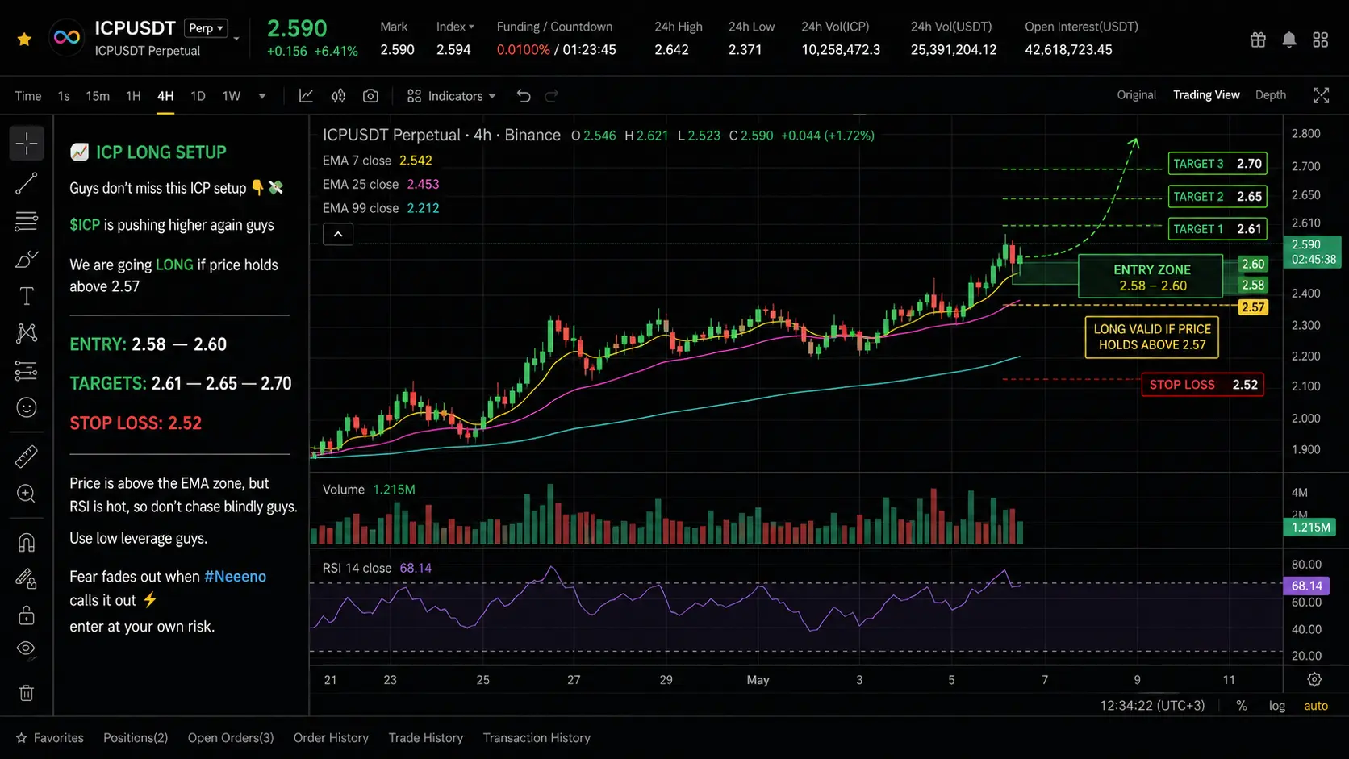The height and width of the screenshot is (759, 1349).
Task: Open the Indicators dropdown
Action: pos(451,96)
